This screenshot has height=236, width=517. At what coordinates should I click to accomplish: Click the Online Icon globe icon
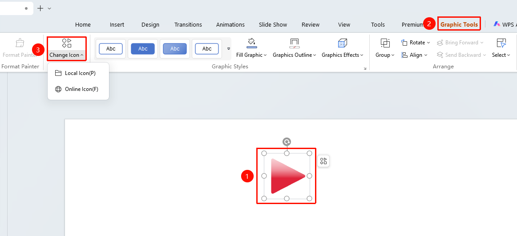(58, 89)
